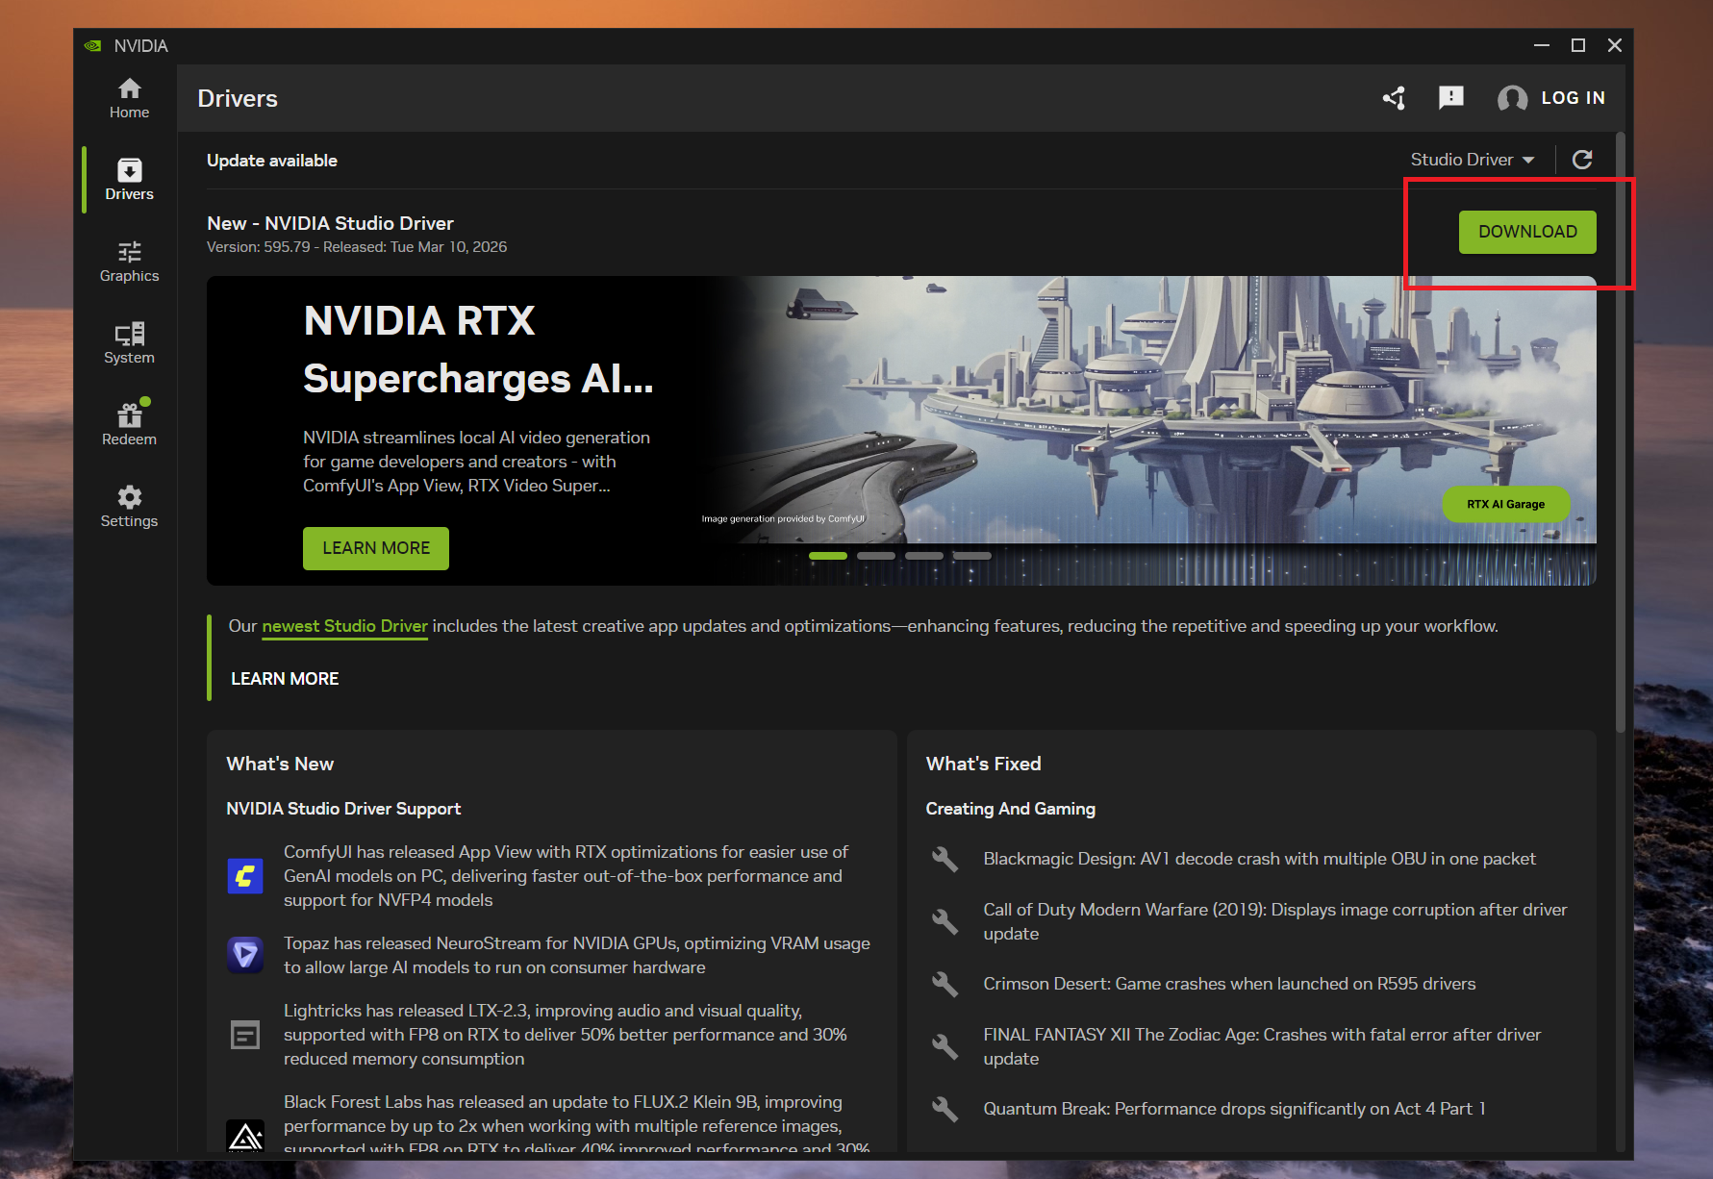Expand the Studio Driver dropdown
The image size is (1713, 1179).
(1472, 160)
